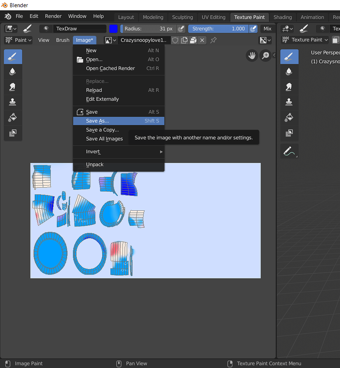Click the zoom magnifier icon above the image canvas

click(265, 56)
